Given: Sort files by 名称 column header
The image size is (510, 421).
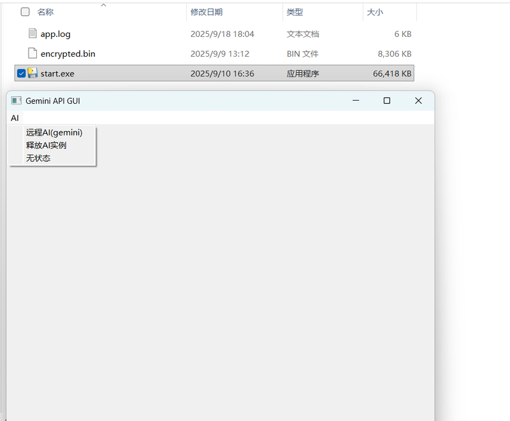Looking at the screenshot, I should (45, 12).
